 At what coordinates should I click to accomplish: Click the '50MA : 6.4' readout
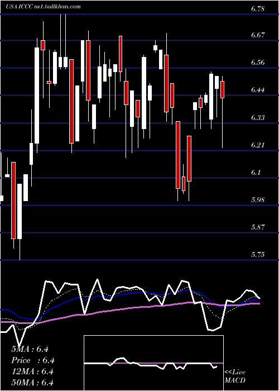coord(32,383)
